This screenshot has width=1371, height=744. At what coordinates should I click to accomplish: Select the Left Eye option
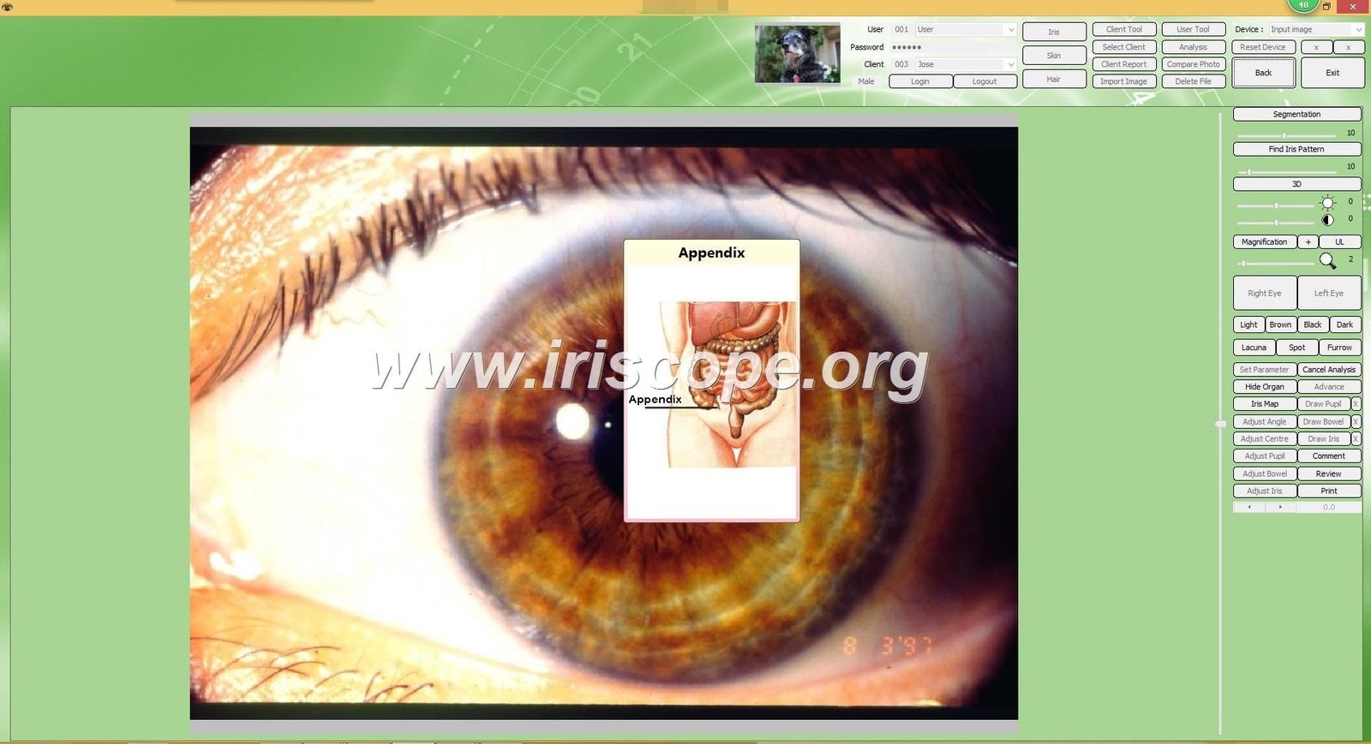click(1328, 293)
